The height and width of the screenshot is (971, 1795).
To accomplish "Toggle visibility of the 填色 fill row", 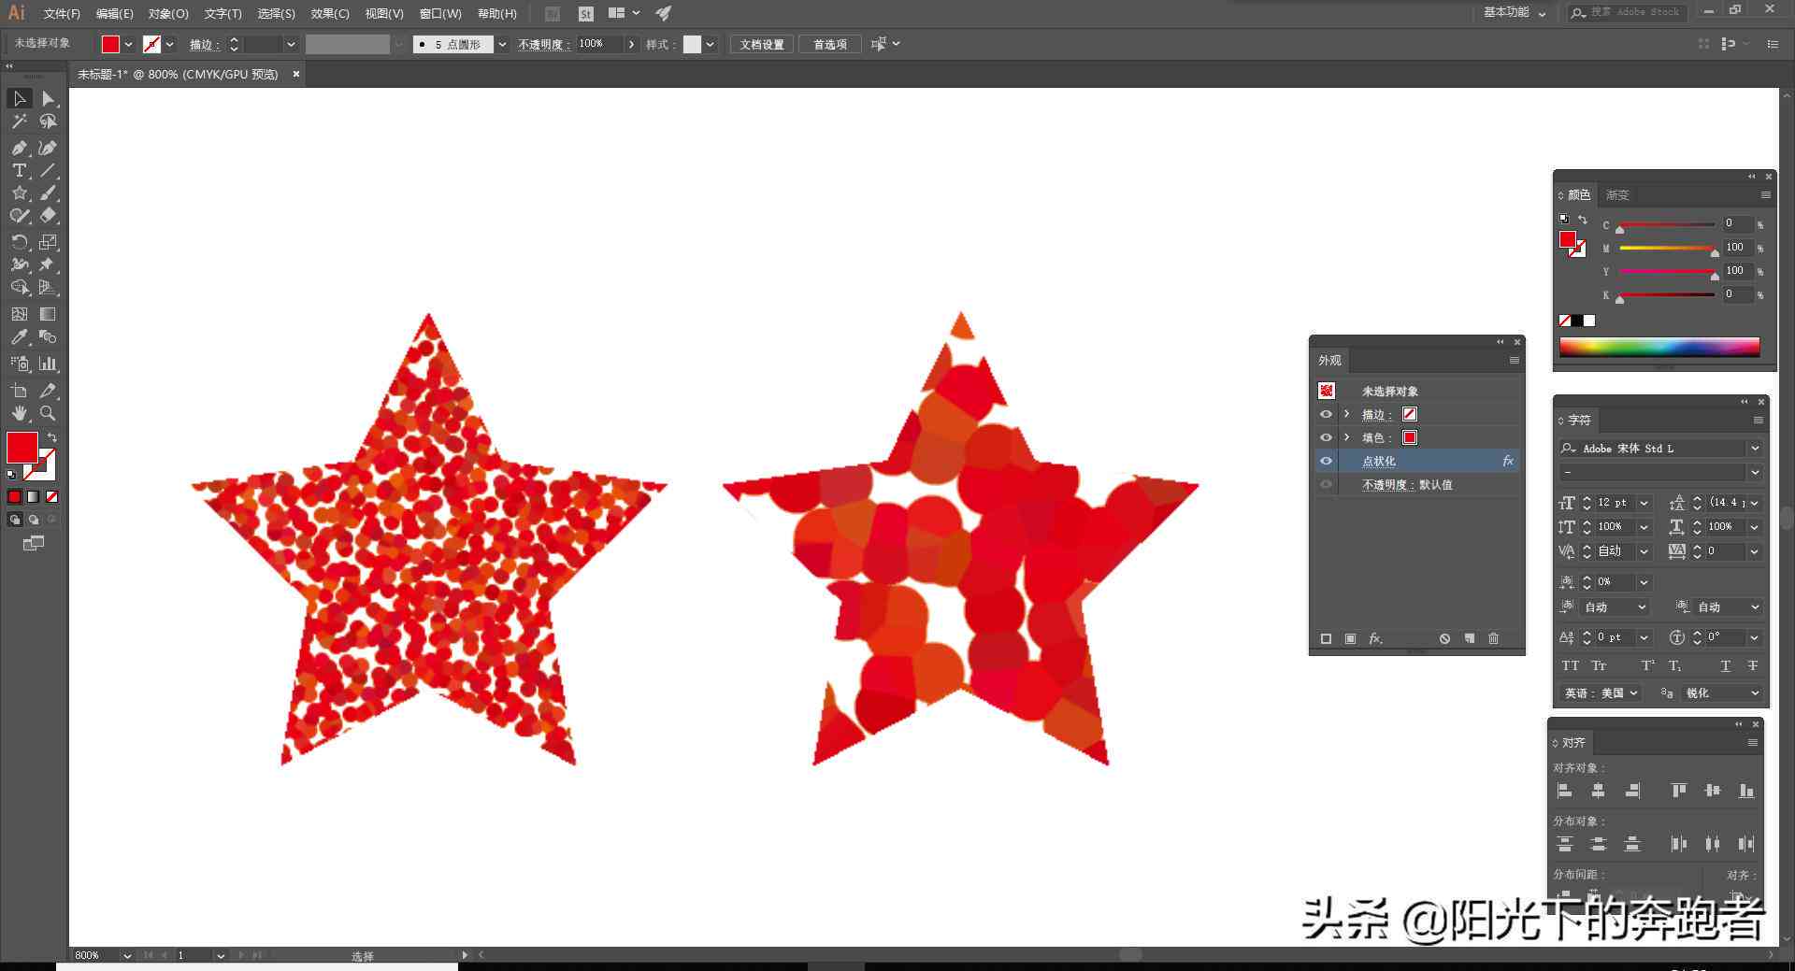I will [1326, 437].
